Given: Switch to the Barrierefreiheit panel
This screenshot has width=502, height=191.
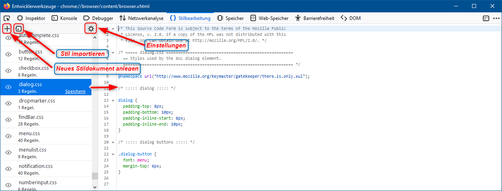Looking at the screenshot, I should tap(315, 18).
